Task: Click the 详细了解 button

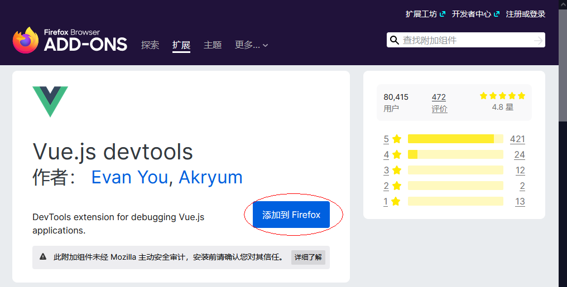Action: [x=308, y=257]
